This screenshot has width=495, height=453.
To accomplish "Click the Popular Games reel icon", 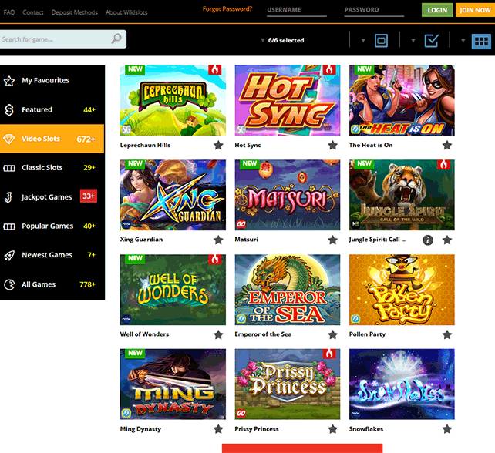I will click(x=9, y=226).
